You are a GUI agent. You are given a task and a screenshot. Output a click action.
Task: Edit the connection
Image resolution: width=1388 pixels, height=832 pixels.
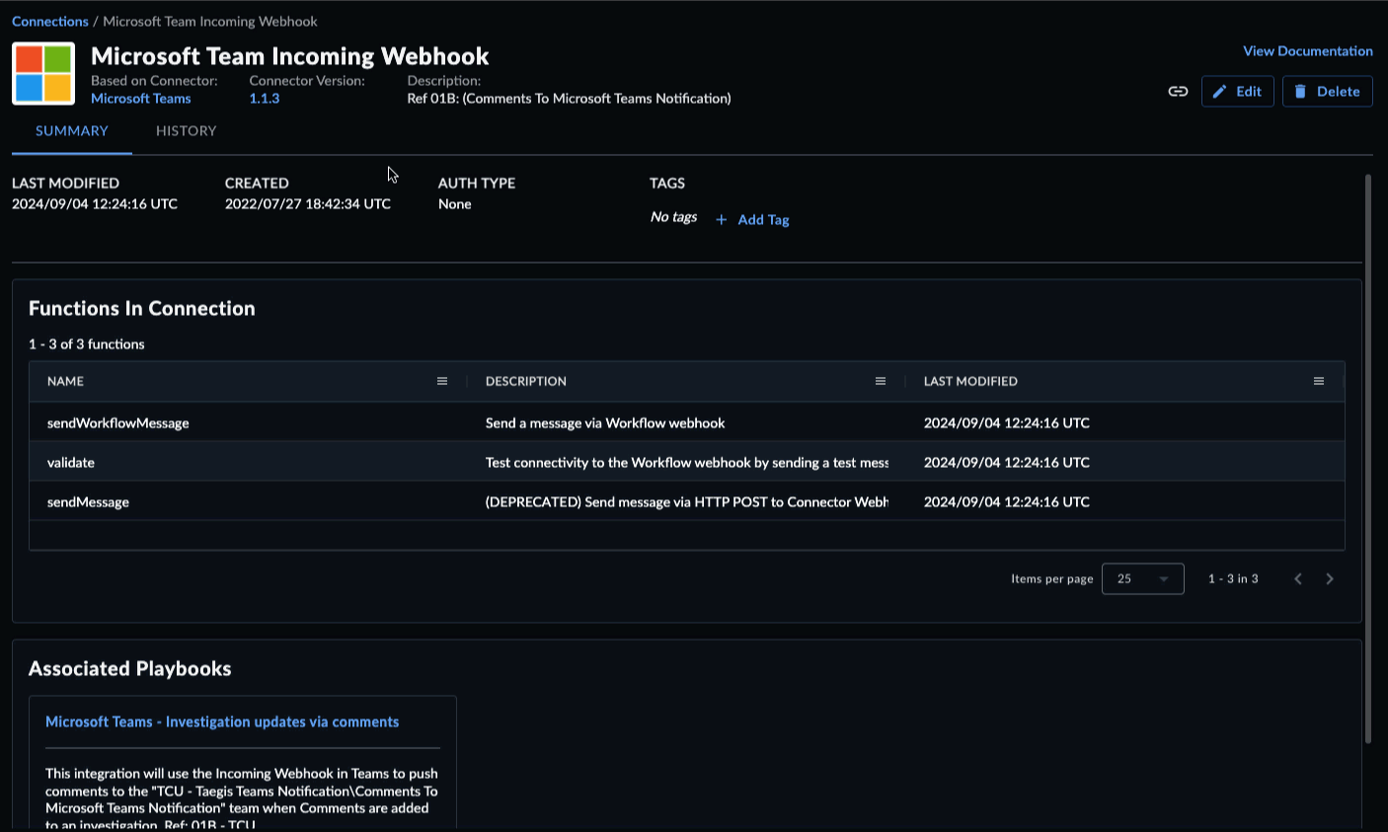pyautogui.click(x=1237, y=91)
